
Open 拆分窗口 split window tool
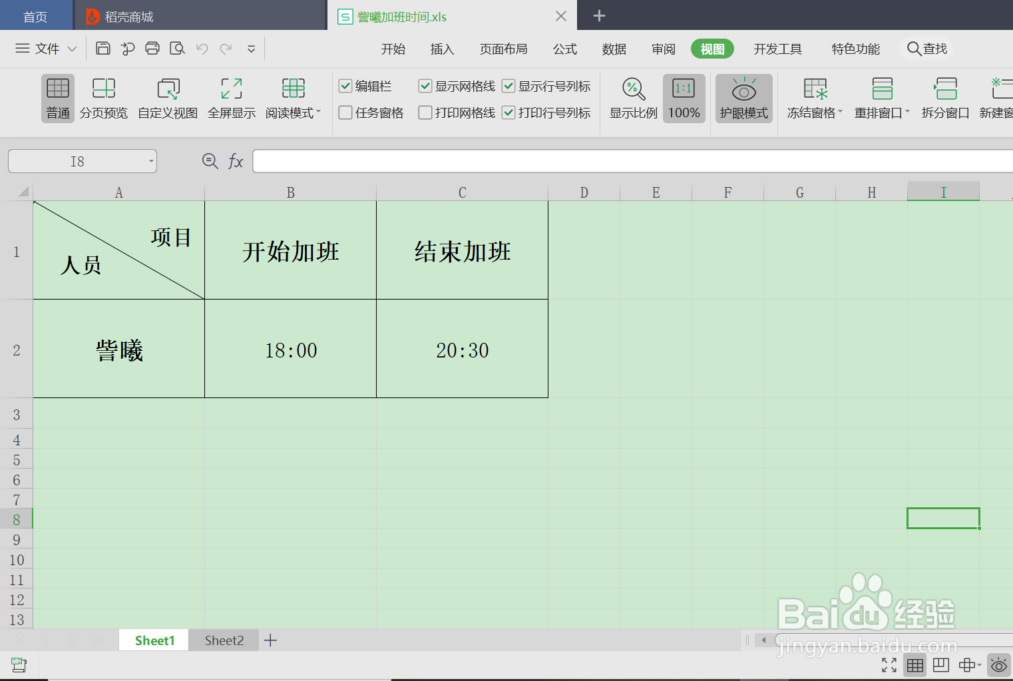(946, 99)
